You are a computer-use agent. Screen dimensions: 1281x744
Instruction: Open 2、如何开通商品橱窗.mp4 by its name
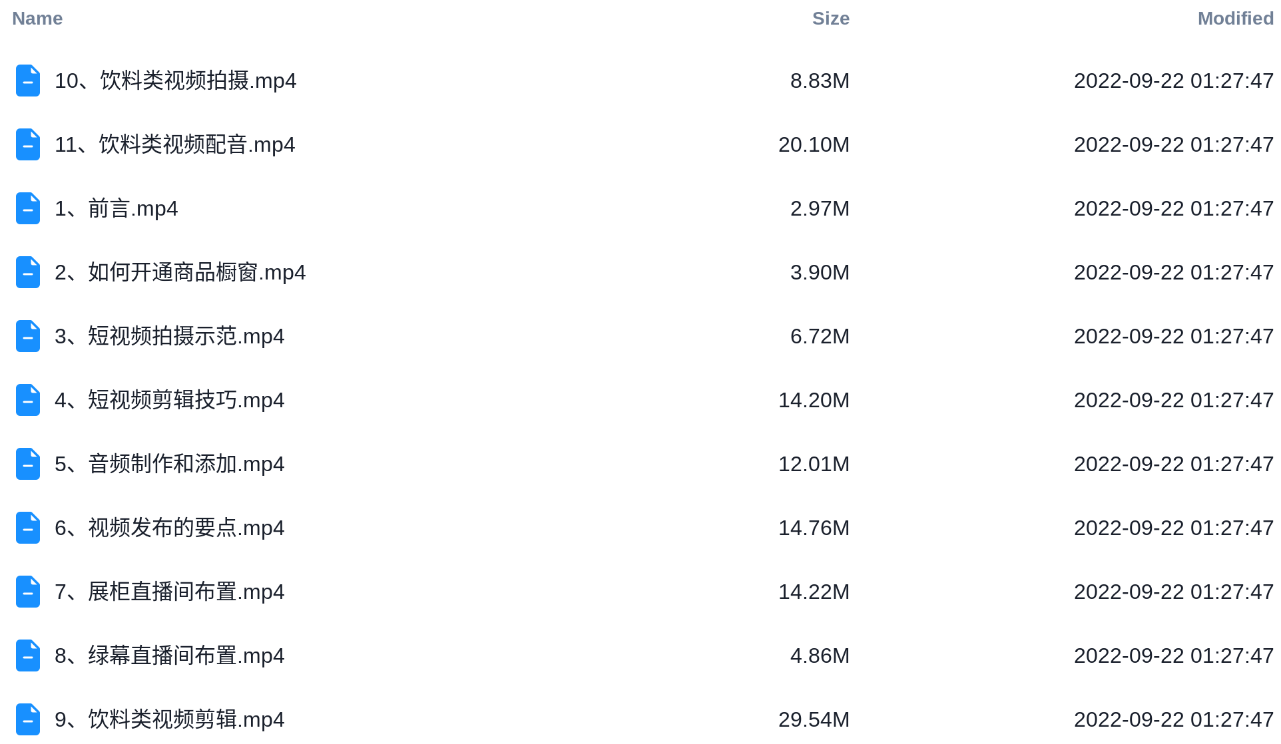tap(180, 272)
